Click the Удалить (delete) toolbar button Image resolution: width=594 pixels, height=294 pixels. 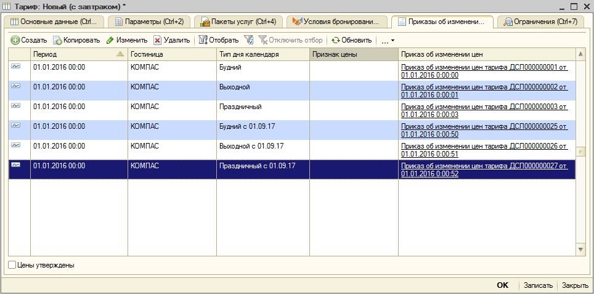click(x=172, y=40)
